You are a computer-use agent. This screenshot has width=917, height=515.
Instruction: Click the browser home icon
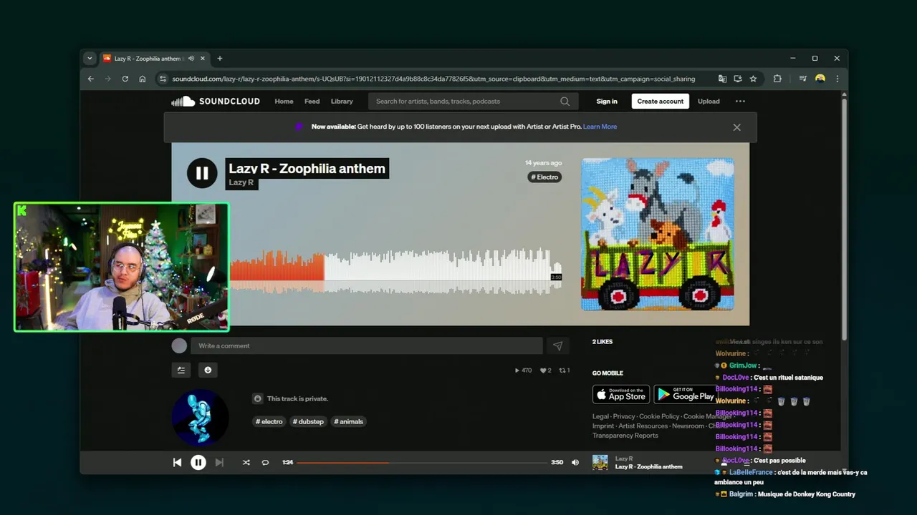[x=143, y=79]
